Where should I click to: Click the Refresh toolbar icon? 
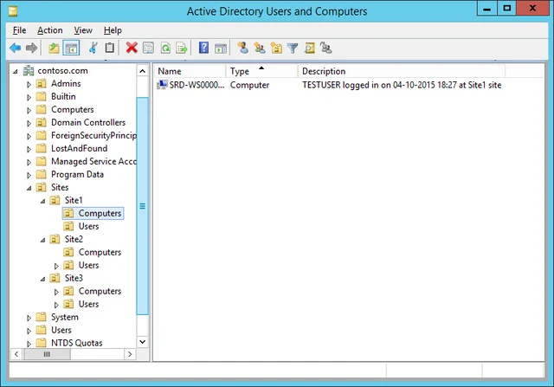165,48
